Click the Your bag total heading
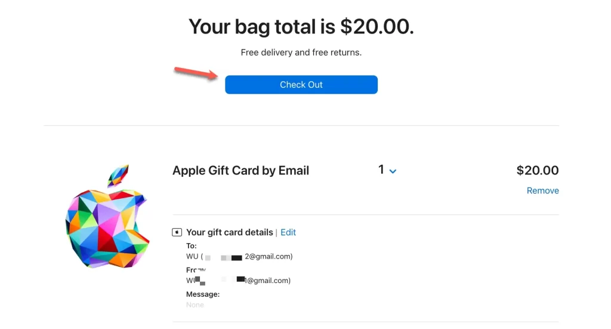 (x=301, y=26)
